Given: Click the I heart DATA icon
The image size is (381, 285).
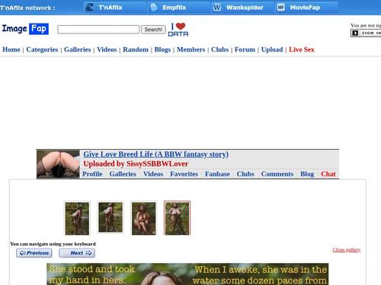Looking at the screenshot, I should [x=178, y=30].
